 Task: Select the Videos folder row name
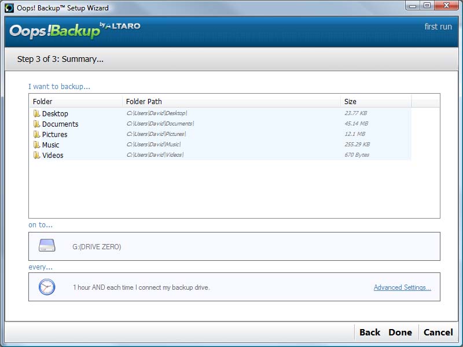(53, 155)
